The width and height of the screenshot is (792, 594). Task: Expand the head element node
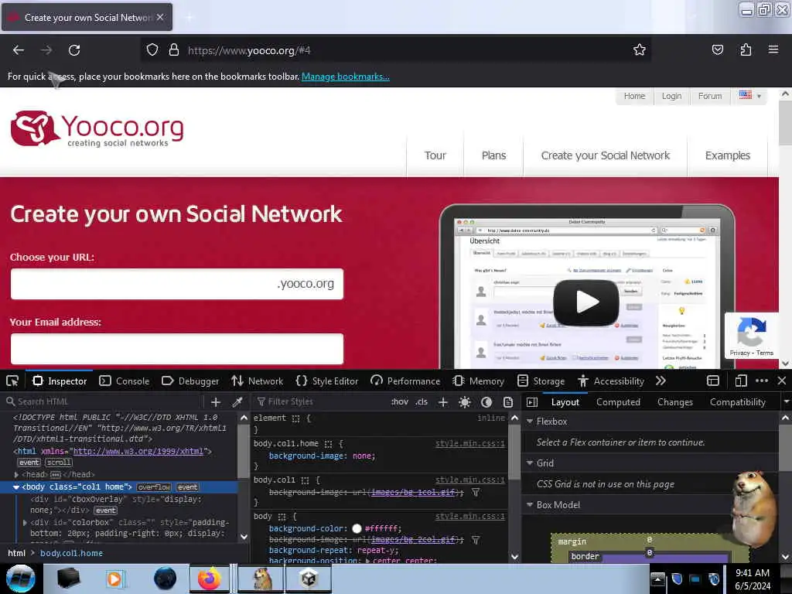pyautogui.click(x=16, y=474)
